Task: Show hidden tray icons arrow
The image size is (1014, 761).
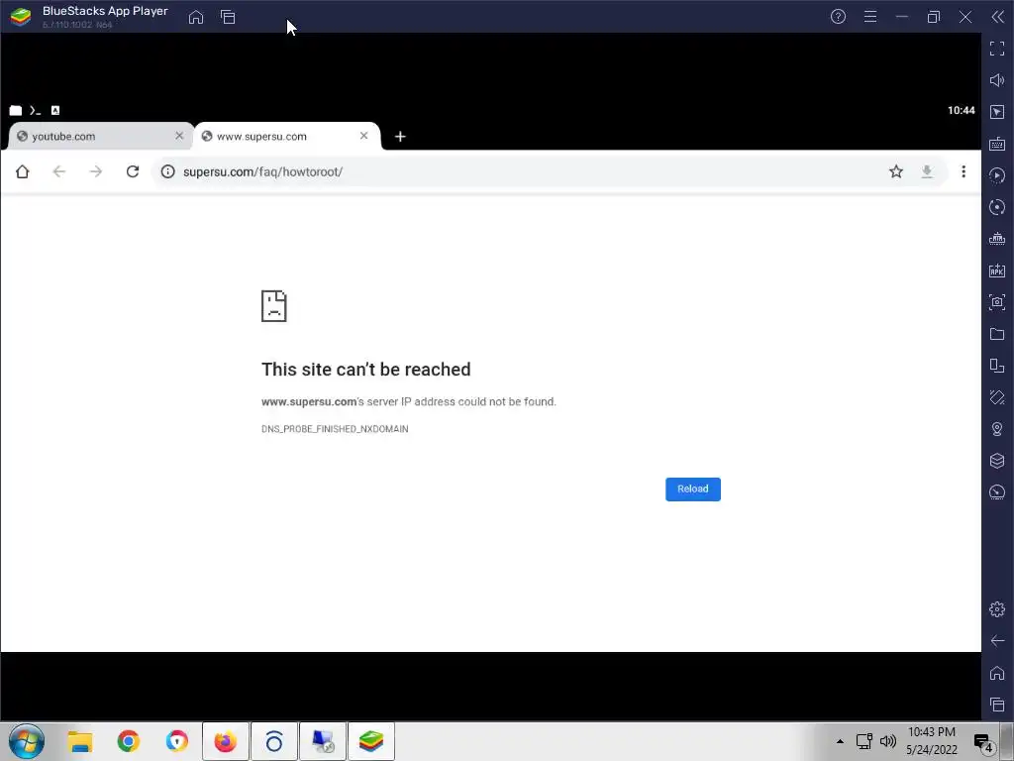Action: pos(840,741)
